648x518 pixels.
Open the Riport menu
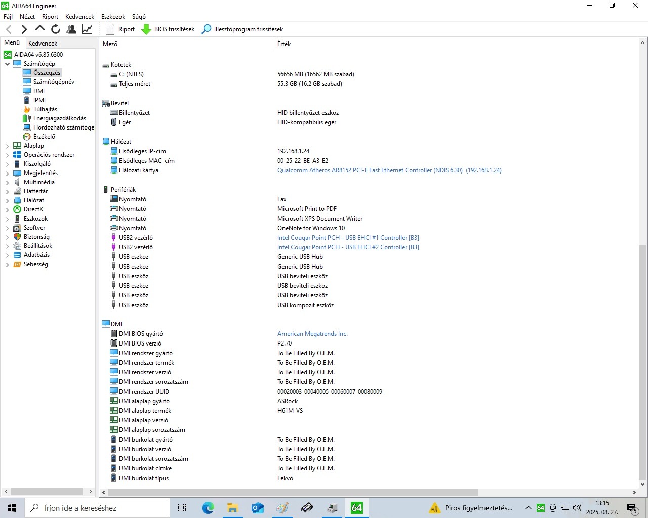pyautogui.click(x=50, y=17)
